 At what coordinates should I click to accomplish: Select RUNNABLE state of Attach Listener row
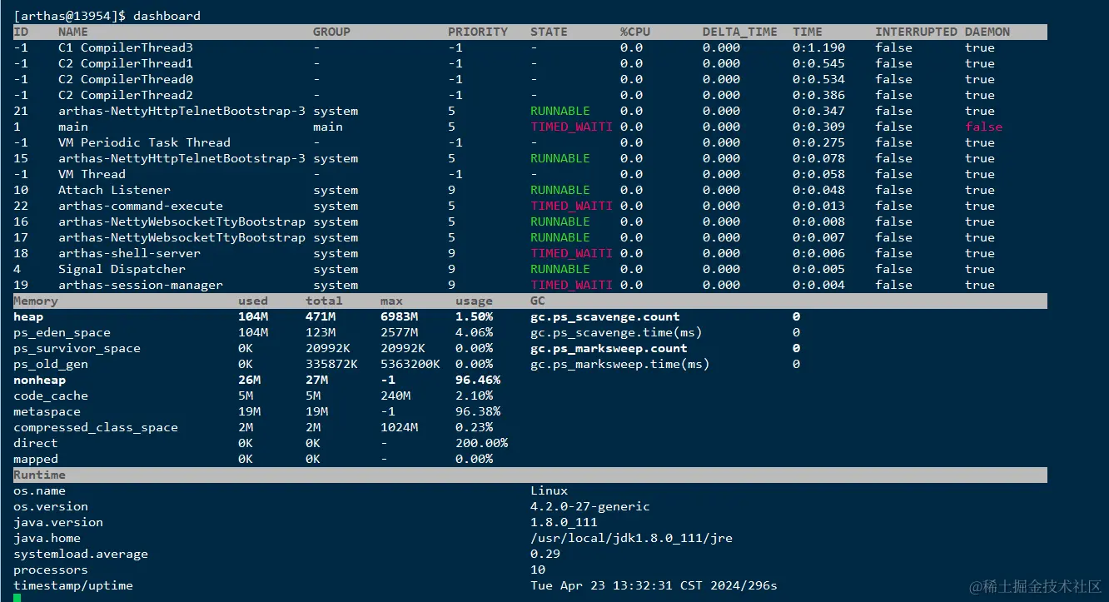pos(560,190)
